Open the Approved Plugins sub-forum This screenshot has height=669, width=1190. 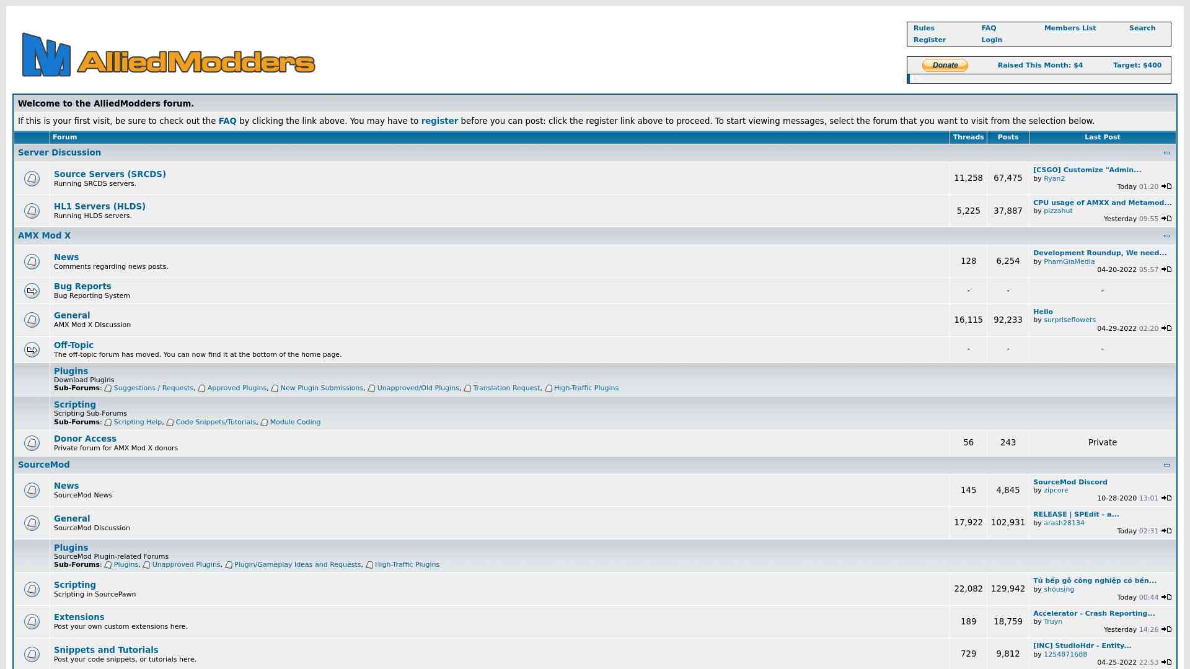click(x=237, y=388)
